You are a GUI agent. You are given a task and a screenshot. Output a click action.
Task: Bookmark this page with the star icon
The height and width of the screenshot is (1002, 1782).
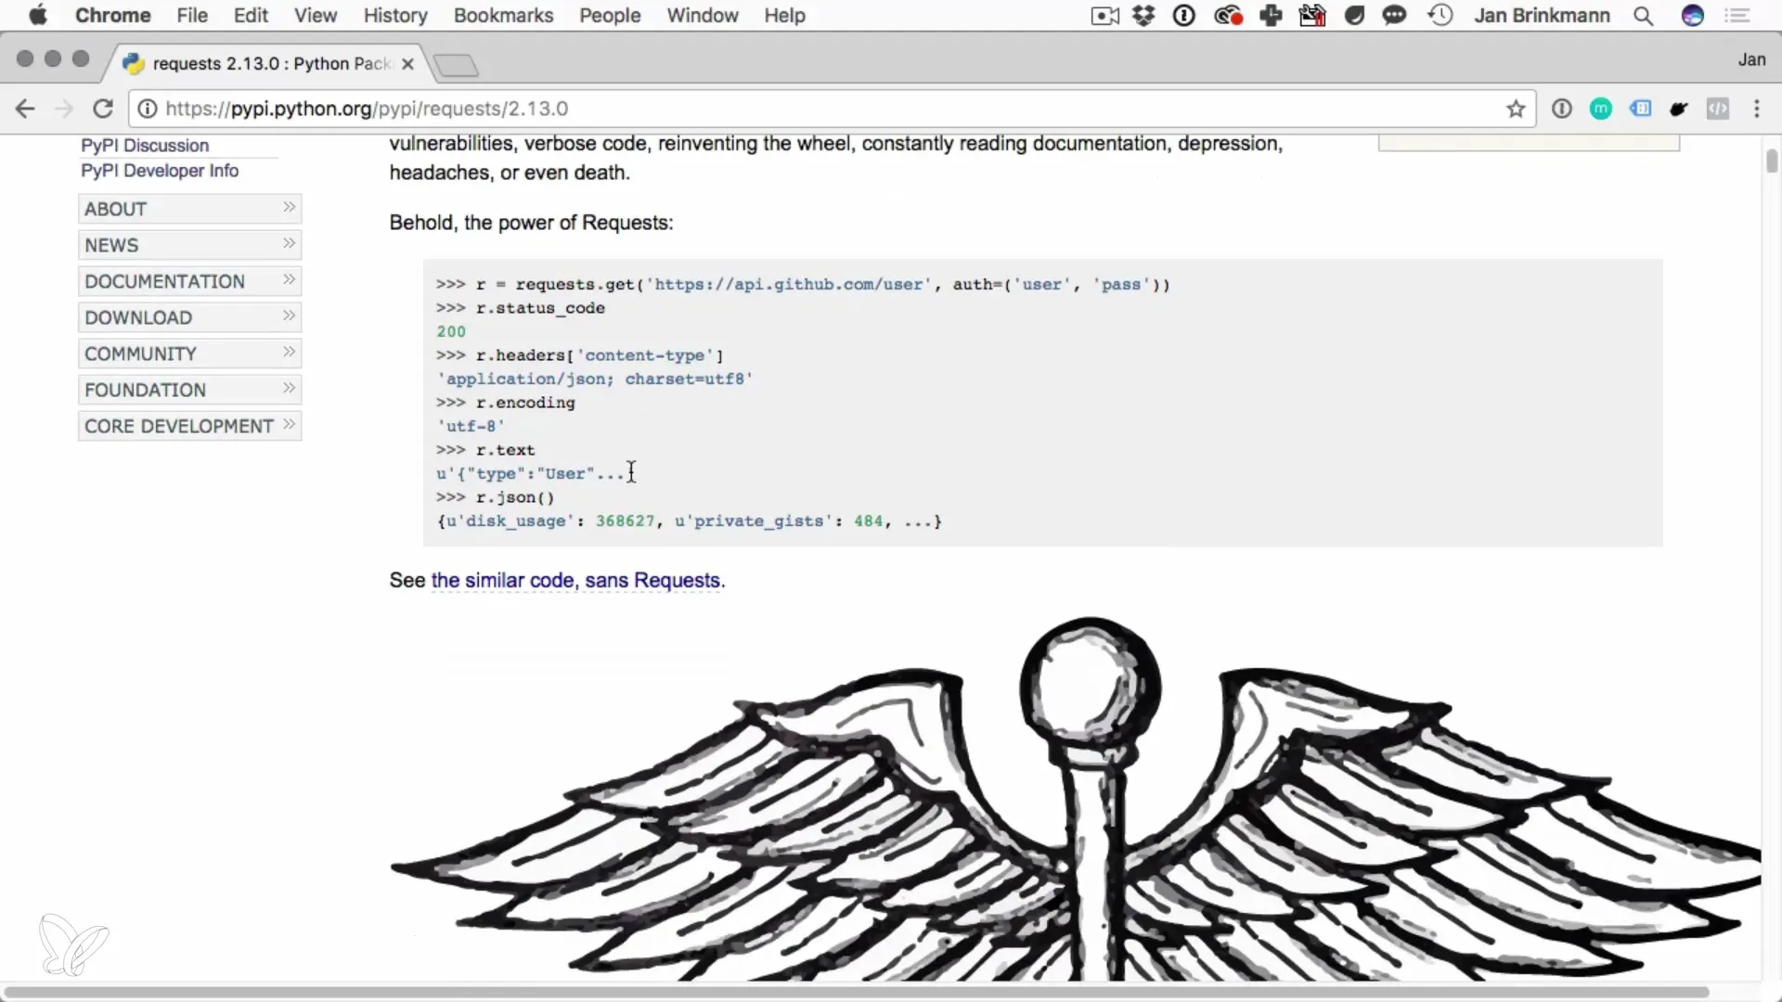point(1516,109)
